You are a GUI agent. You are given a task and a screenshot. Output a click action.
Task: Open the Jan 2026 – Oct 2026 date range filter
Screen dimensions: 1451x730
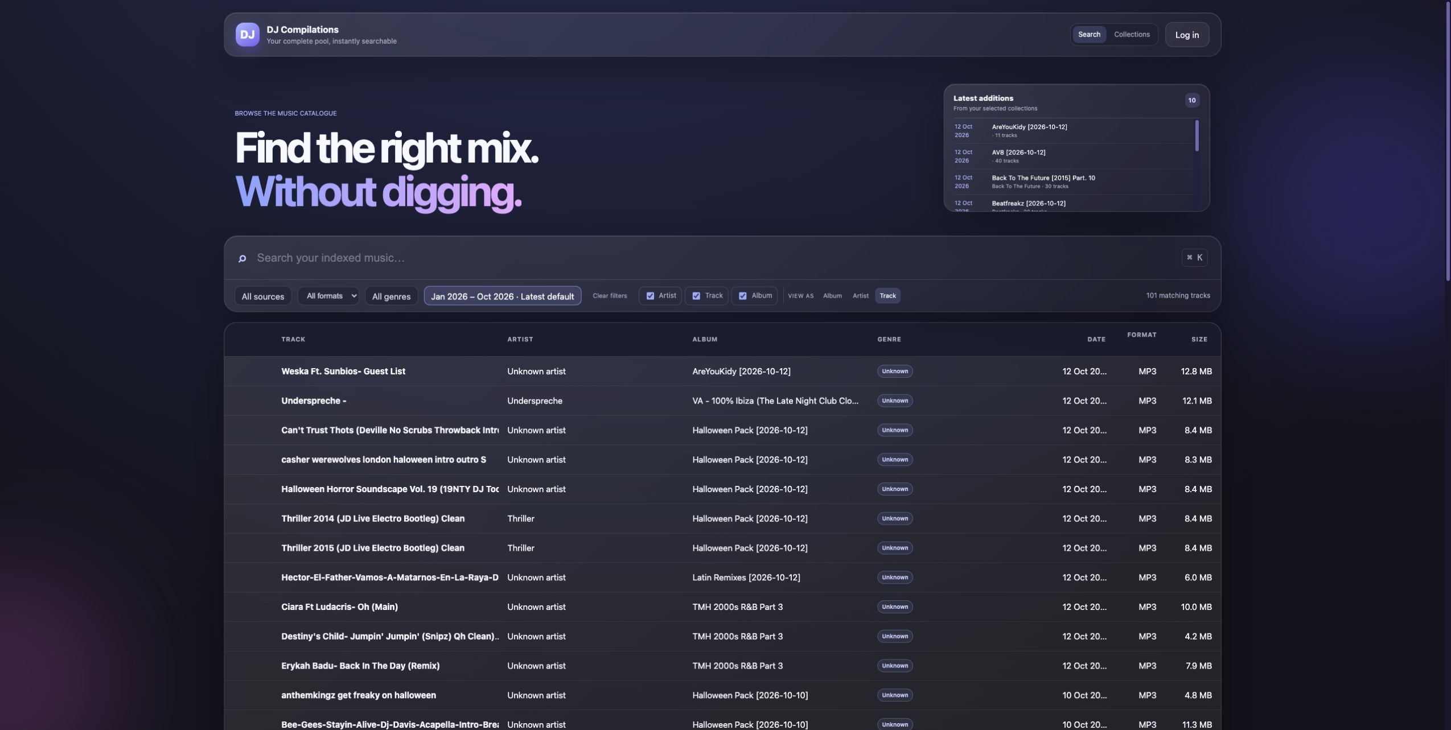[x=503, y=296]
